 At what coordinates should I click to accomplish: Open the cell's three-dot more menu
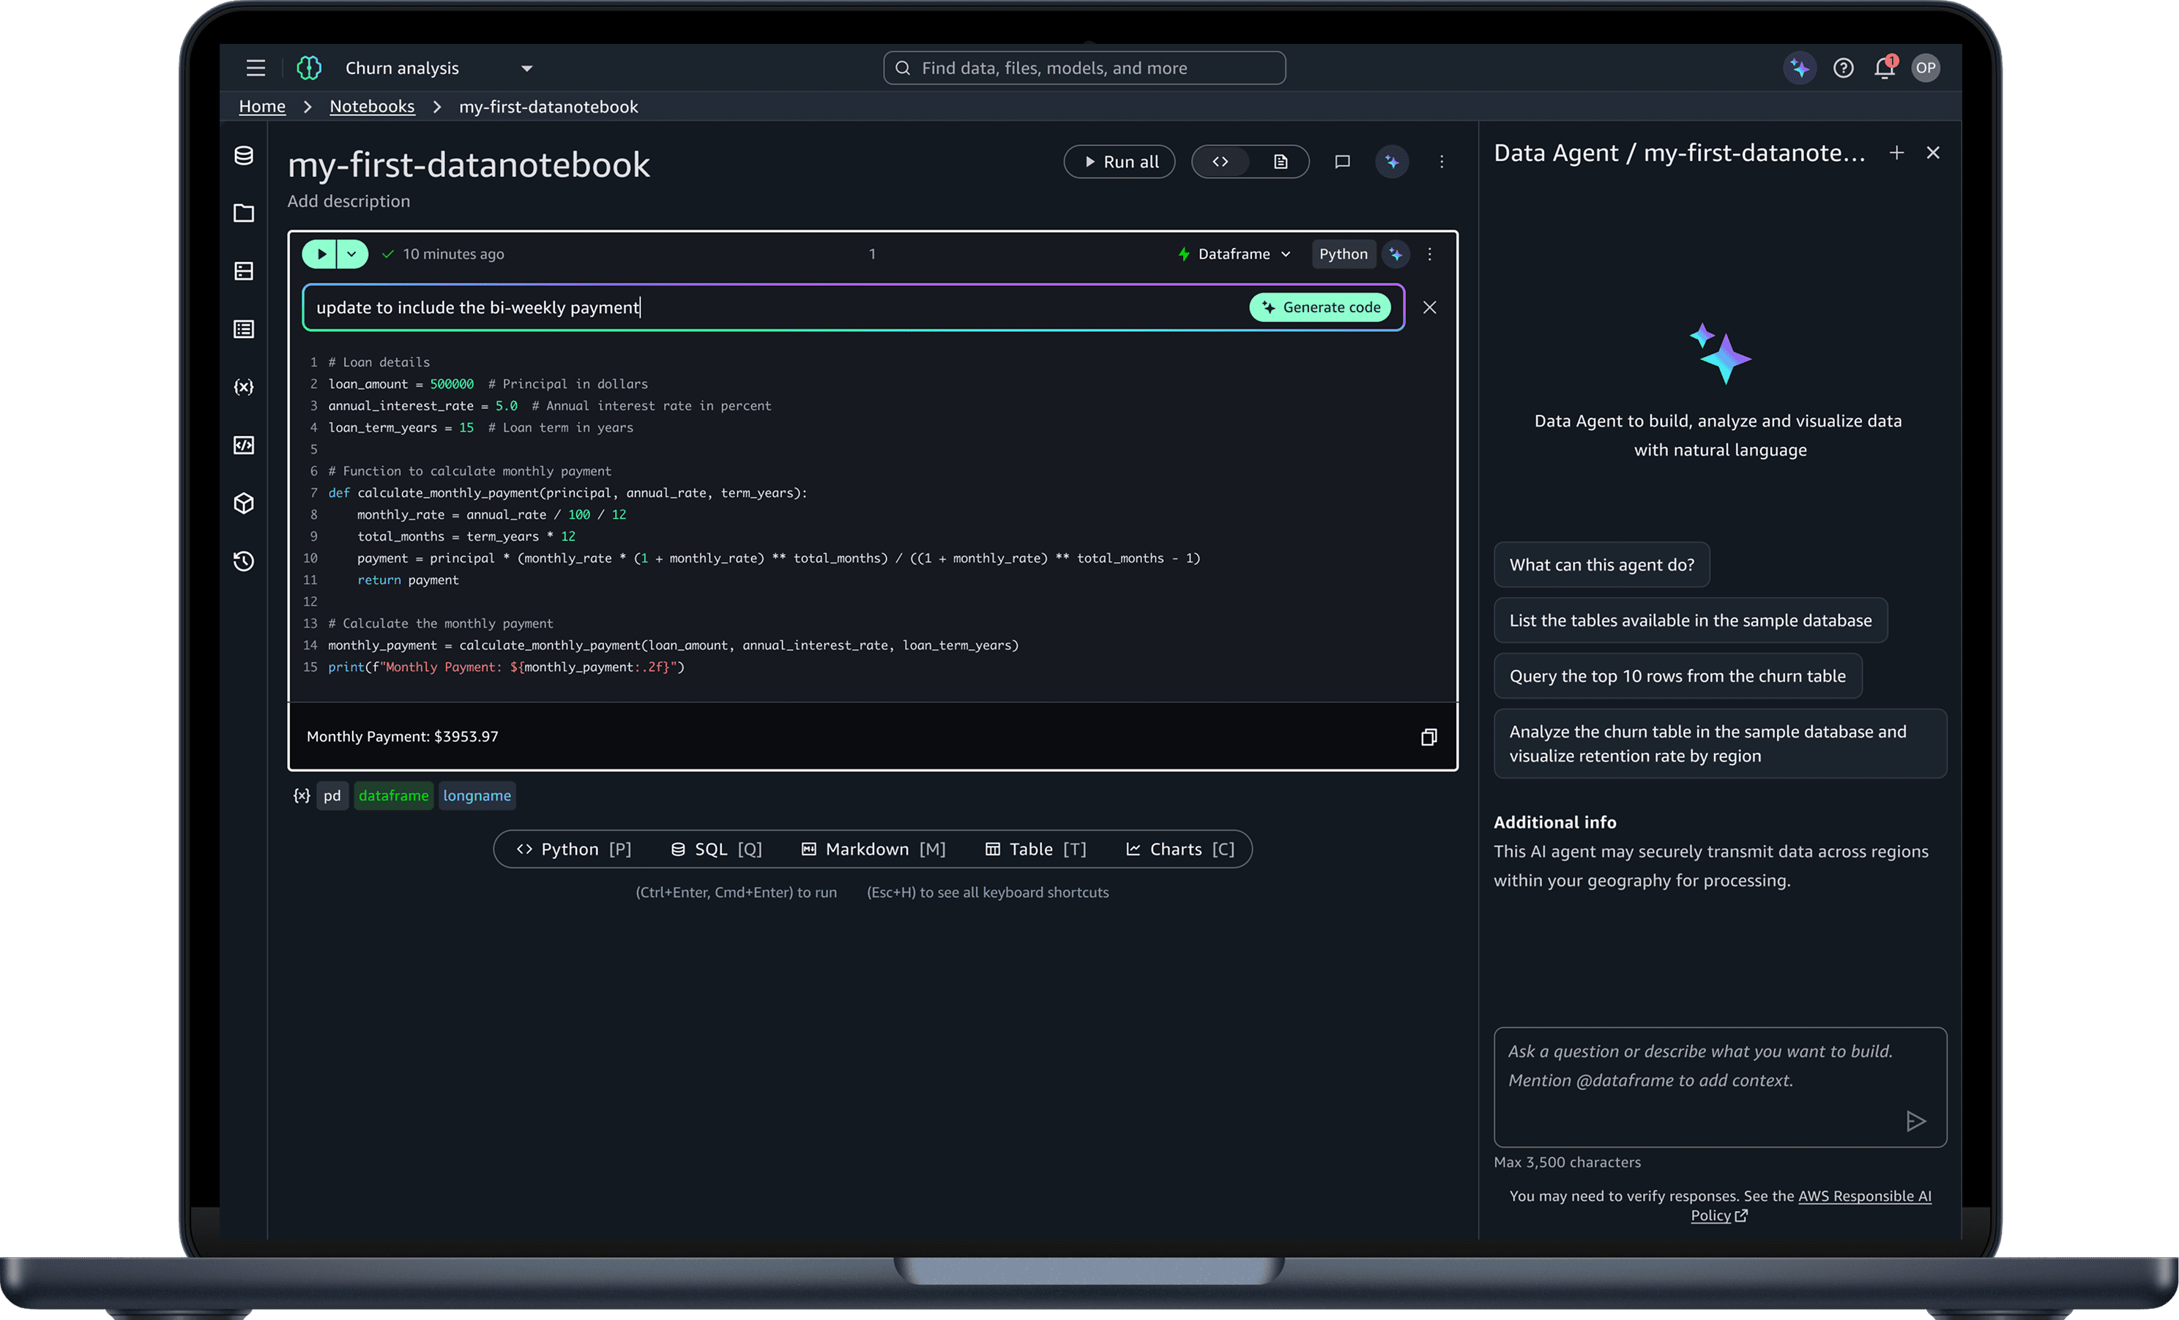tap(1430, 255)
